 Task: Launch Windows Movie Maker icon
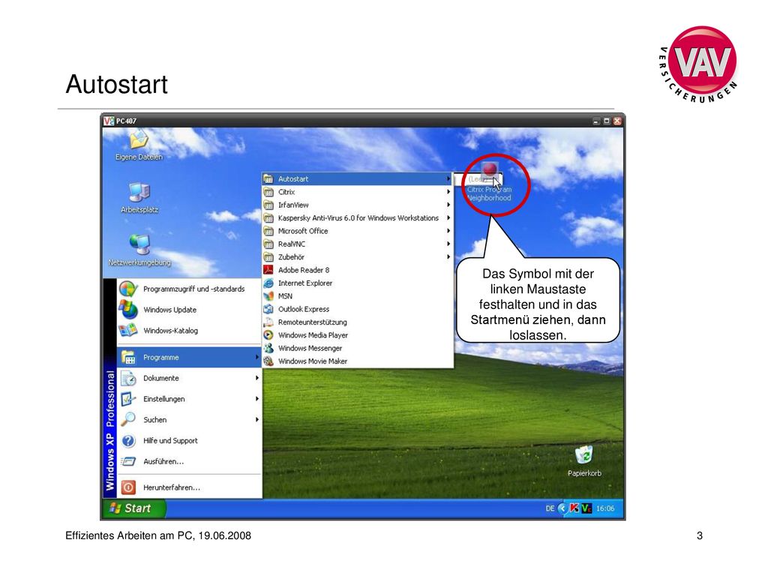click(268, 361)
